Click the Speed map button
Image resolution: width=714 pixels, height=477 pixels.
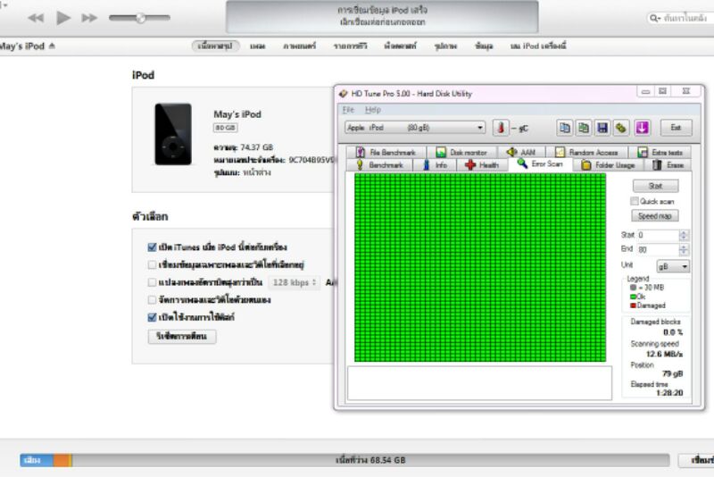point(655,216)
